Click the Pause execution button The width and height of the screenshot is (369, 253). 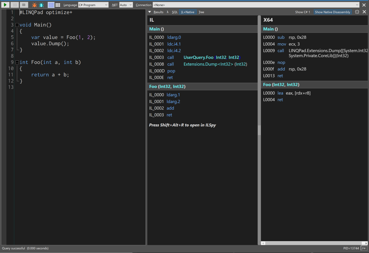pyautogui.click(x=14, y=5)
